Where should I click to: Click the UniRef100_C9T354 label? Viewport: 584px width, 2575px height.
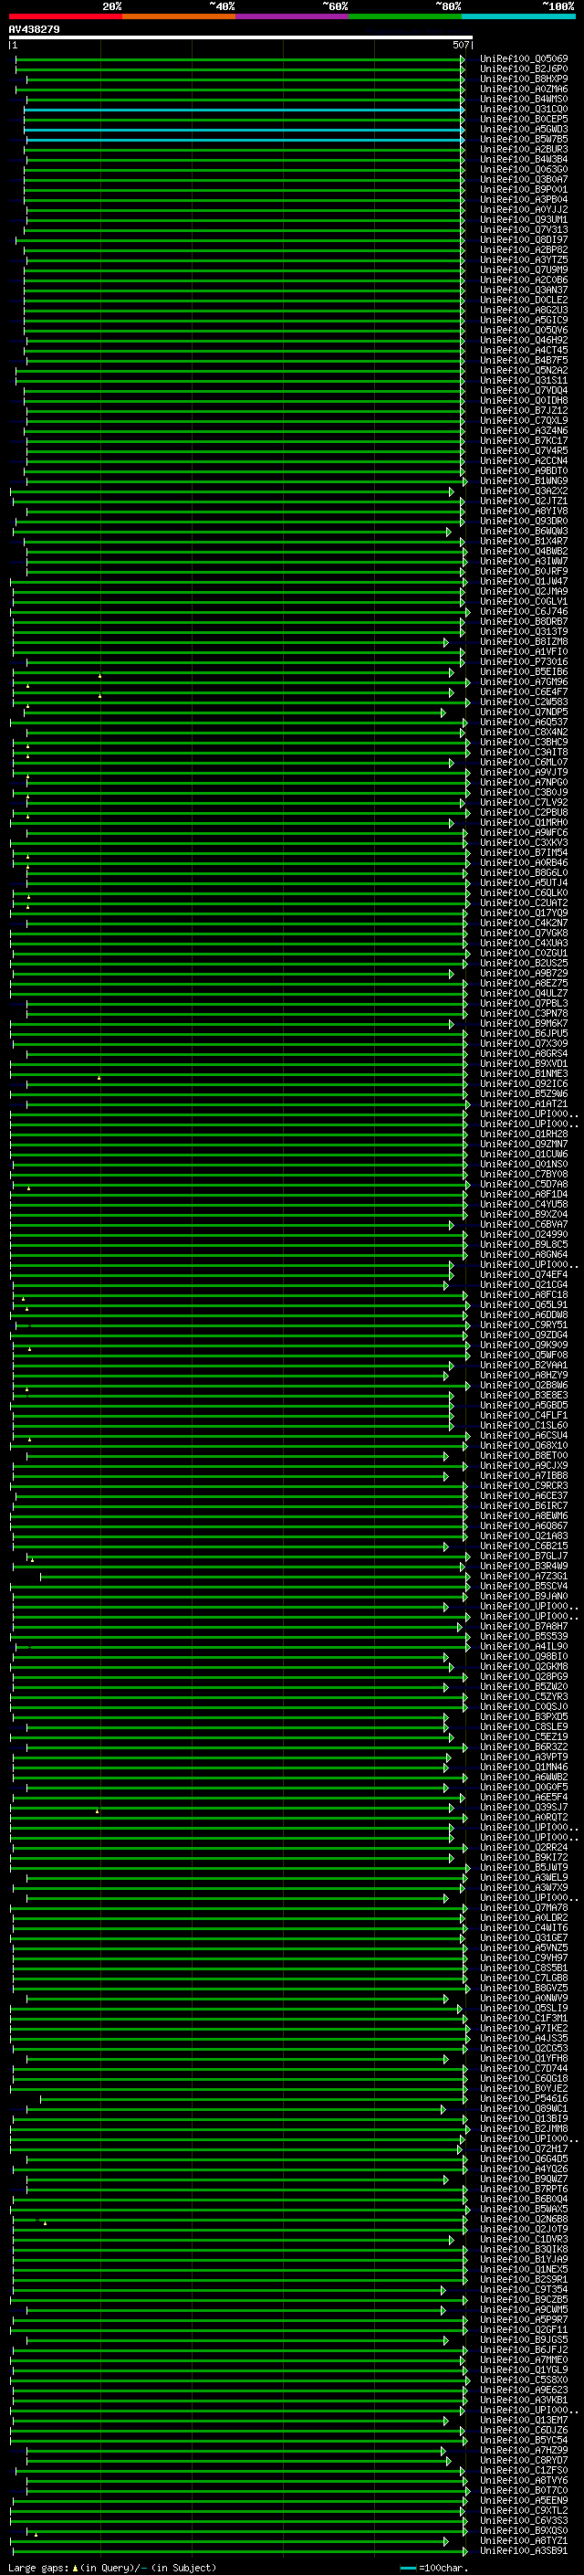click(x=523, y=2290)
